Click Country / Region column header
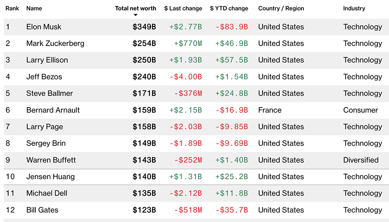This screenshot has width=389, height=222. pos(281,8)
